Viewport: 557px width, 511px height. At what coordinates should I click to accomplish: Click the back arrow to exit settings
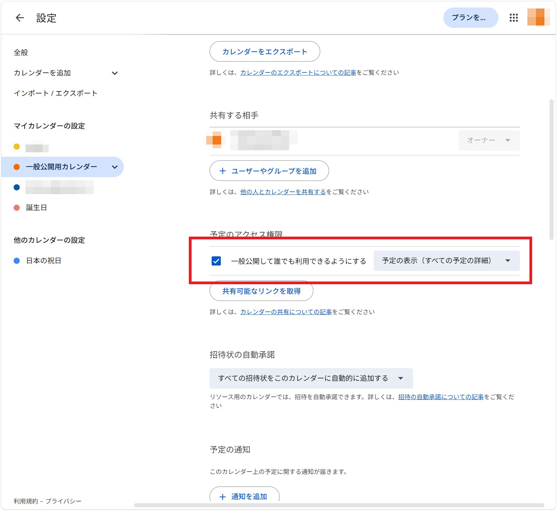point(19,18)
